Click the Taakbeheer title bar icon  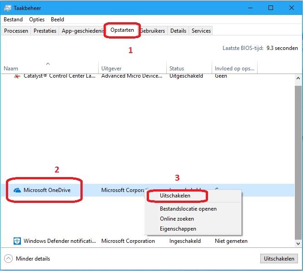pyautogui.click(x=8, y=8)
